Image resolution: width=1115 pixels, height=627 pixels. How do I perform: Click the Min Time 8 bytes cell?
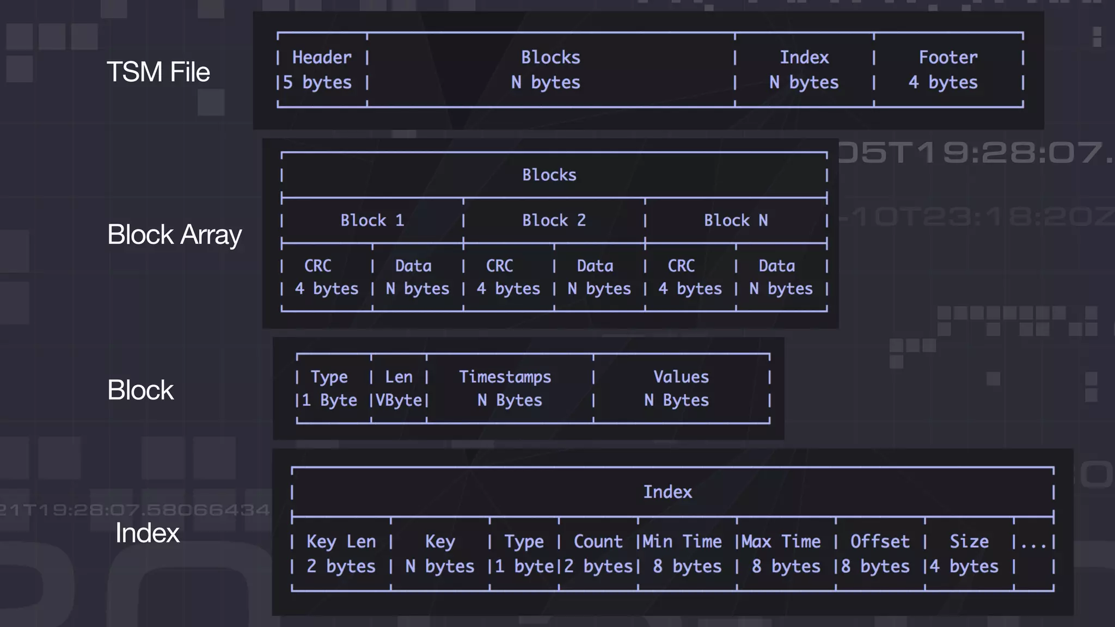[687, 554]
